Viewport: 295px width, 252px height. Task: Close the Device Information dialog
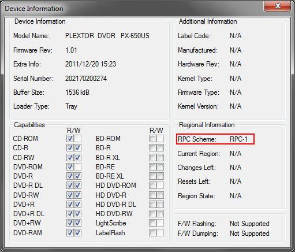click(x=277, y=6)
